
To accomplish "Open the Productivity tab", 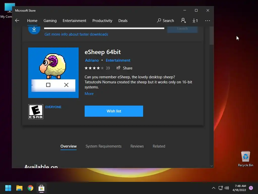I will [x=102, y=21].
